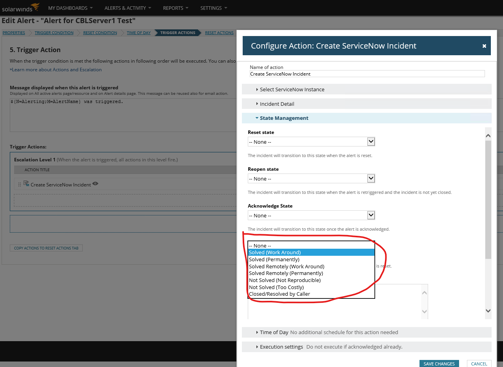Screen dimensions: 503x367
Task: Select Not Solved (Too Costly) option
Action: (311, 287)
